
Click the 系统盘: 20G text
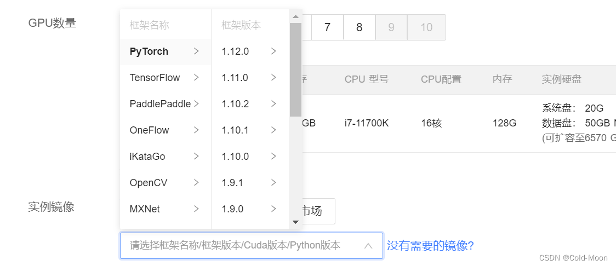click(x=572, y=108)
